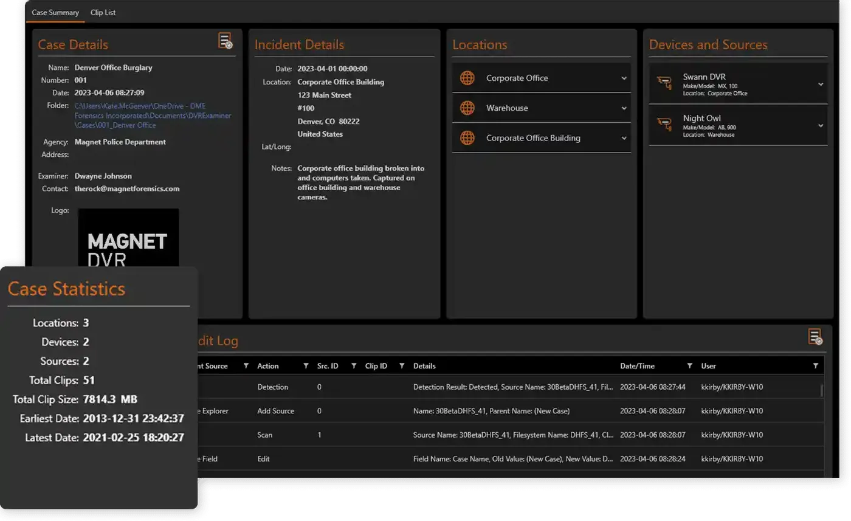Expand the Corporate Office Building location chevron
Screen dimensions: 851x521
(x=624, y=138)
